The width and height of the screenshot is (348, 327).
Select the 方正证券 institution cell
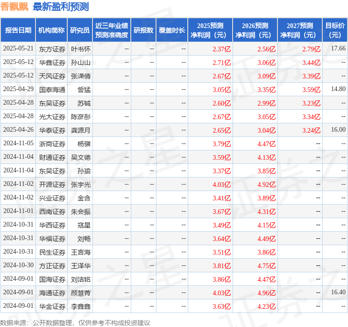(52, 266)
